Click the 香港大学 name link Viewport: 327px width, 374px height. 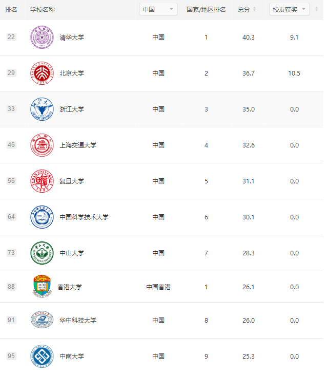(70, 287)
